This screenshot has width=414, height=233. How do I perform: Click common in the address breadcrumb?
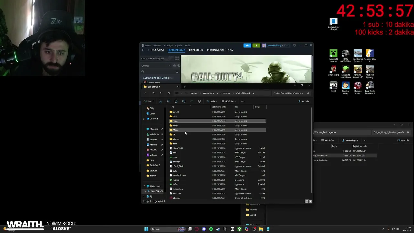pyautogui.click(x=225, y=93)
